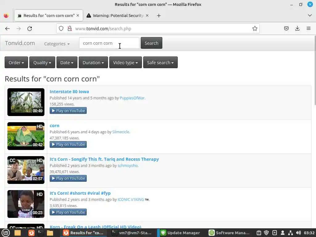Focus the corn corn corn search field
This screenshot has height=237, width=316.
pos(109,43)
